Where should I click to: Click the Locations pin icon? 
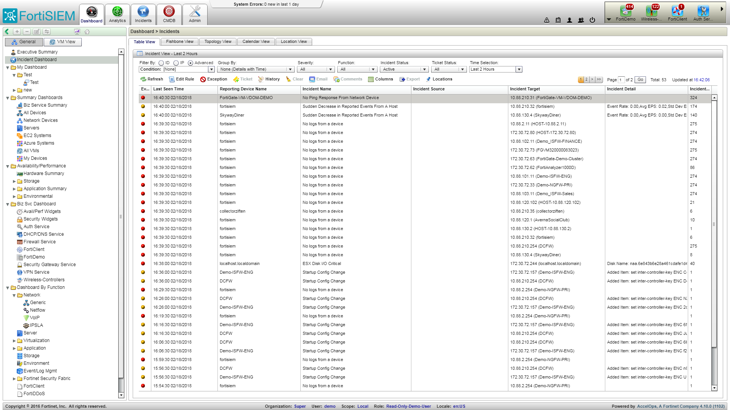coord(428,79)
